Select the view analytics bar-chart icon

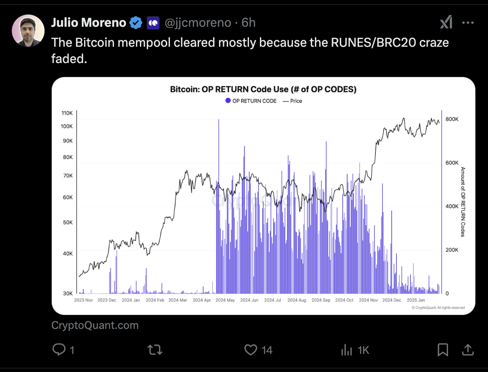click(346, 350)
